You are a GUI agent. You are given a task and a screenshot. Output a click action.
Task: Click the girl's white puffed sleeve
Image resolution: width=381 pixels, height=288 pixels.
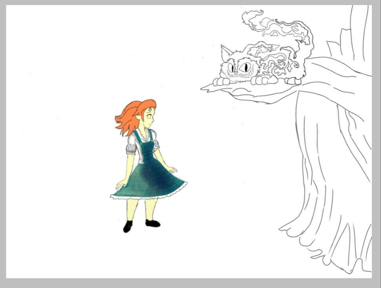click(x=131, y=145)
